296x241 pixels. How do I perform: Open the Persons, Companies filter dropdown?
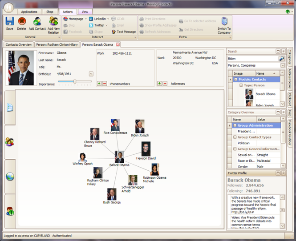[282, 65]
